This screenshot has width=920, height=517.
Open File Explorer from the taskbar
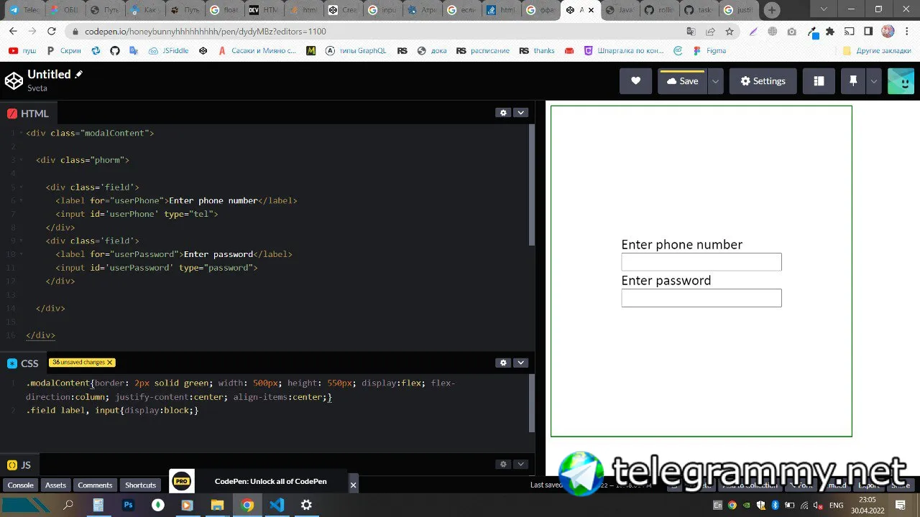[x=217, y=506]
